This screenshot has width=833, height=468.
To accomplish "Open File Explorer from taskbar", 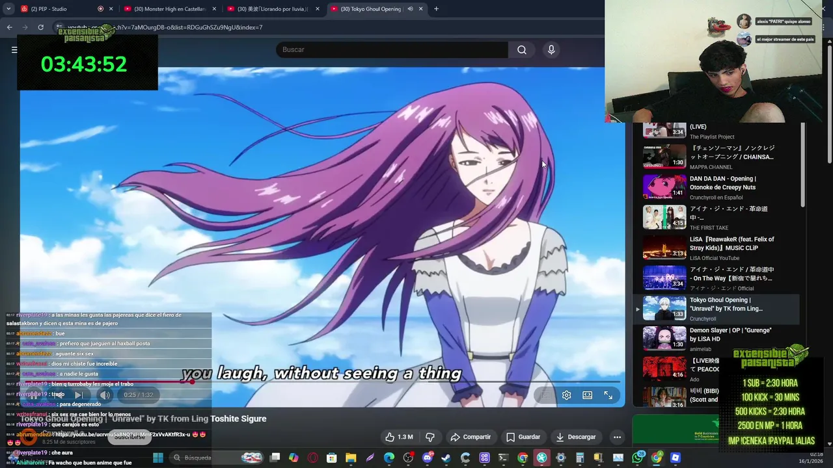I will coord(351,458).
